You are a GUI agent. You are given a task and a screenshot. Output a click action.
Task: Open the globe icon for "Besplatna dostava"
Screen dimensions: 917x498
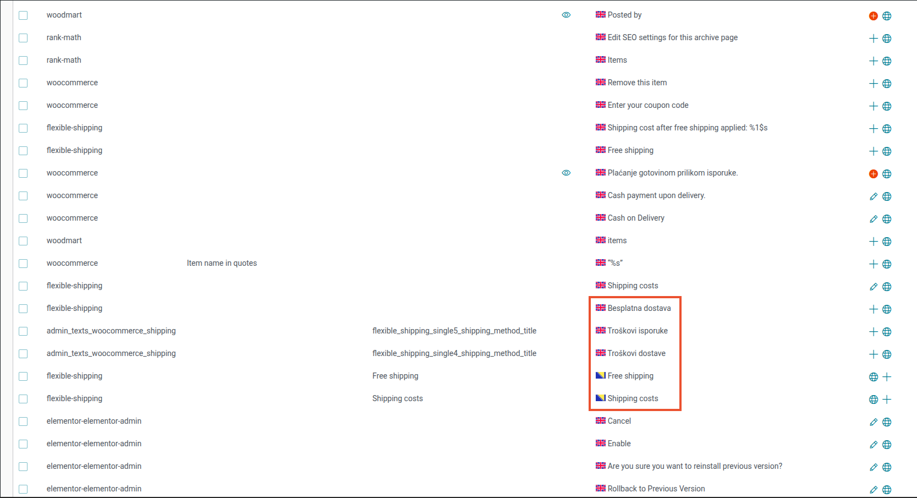point(887,309)
